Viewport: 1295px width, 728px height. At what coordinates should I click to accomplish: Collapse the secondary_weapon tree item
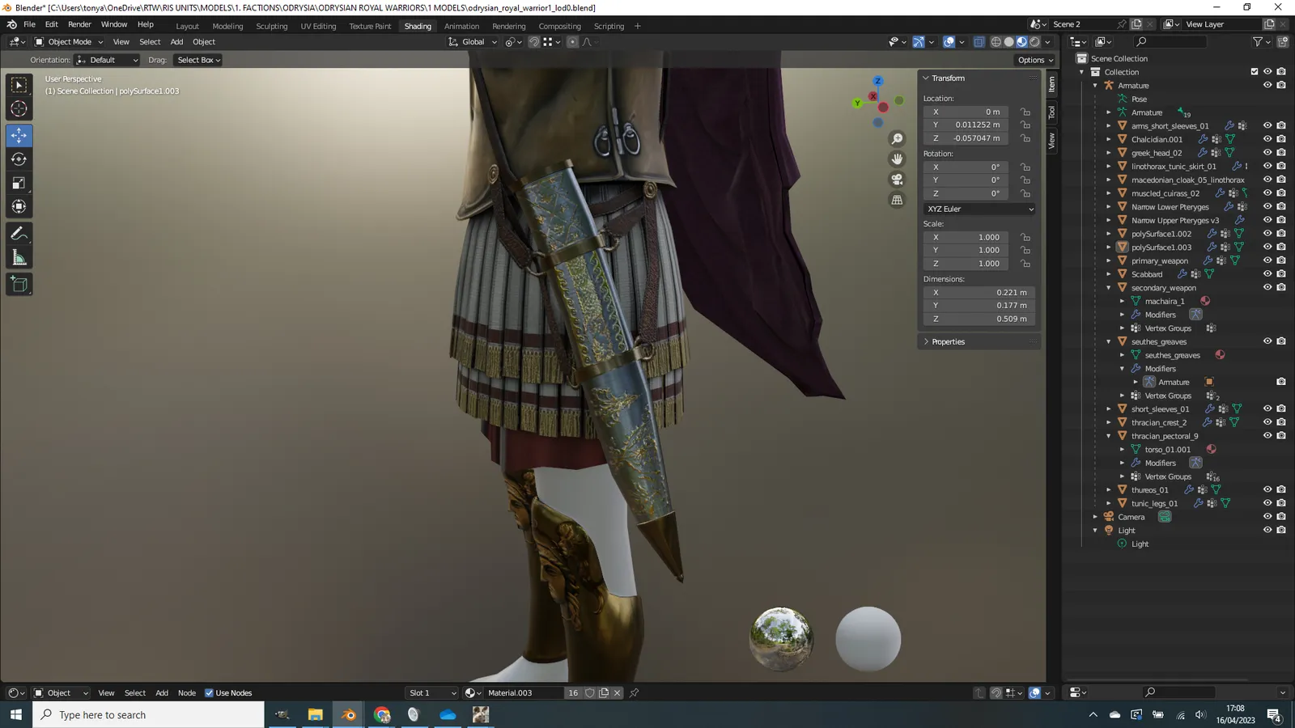1109,288
